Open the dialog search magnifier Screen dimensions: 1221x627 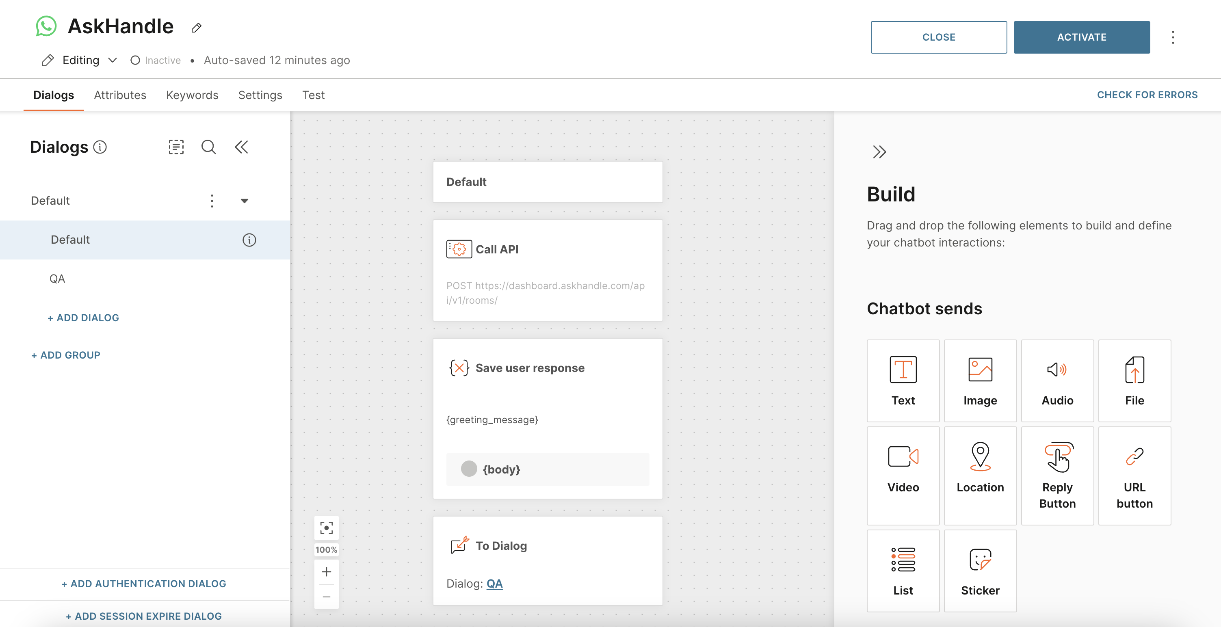click(x=208, y=147)
